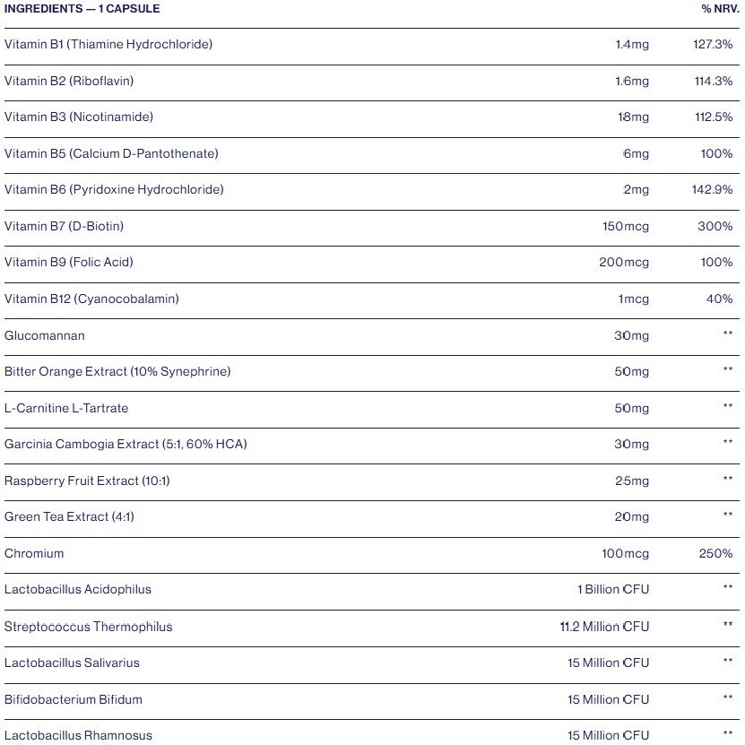This screenshot has height=745, width=745.
Task: Click the Vitamin B3 (Nicotinamide) label
Action: pyautogui.click(x=79, y=117)
